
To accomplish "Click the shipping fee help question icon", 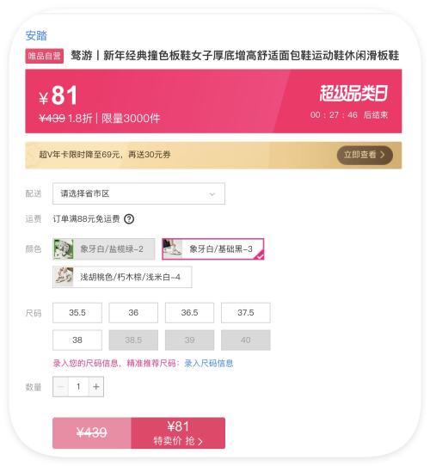I will pyautogui.click(x=129, y=219).
